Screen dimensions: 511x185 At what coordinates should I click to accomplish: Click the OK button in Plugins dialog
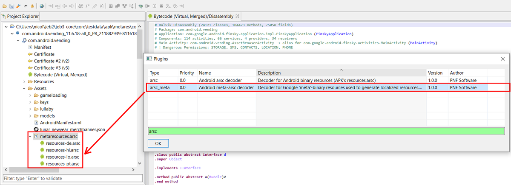click(x=158, y=143)
